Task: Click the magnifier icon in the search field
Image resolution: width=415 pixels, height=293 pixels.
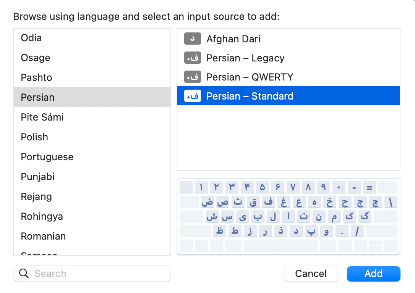Action: [24, 273]
